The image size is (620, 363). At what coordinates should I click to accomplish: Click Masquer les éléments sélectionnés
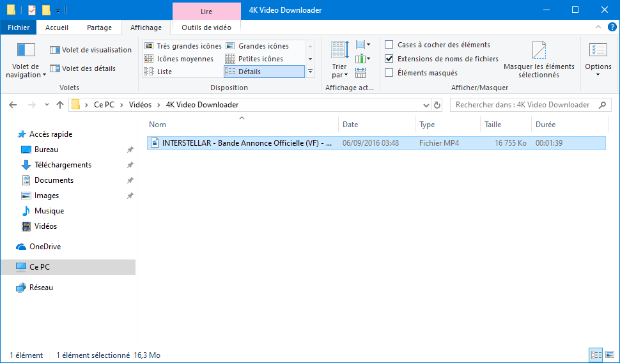[539, 59]
